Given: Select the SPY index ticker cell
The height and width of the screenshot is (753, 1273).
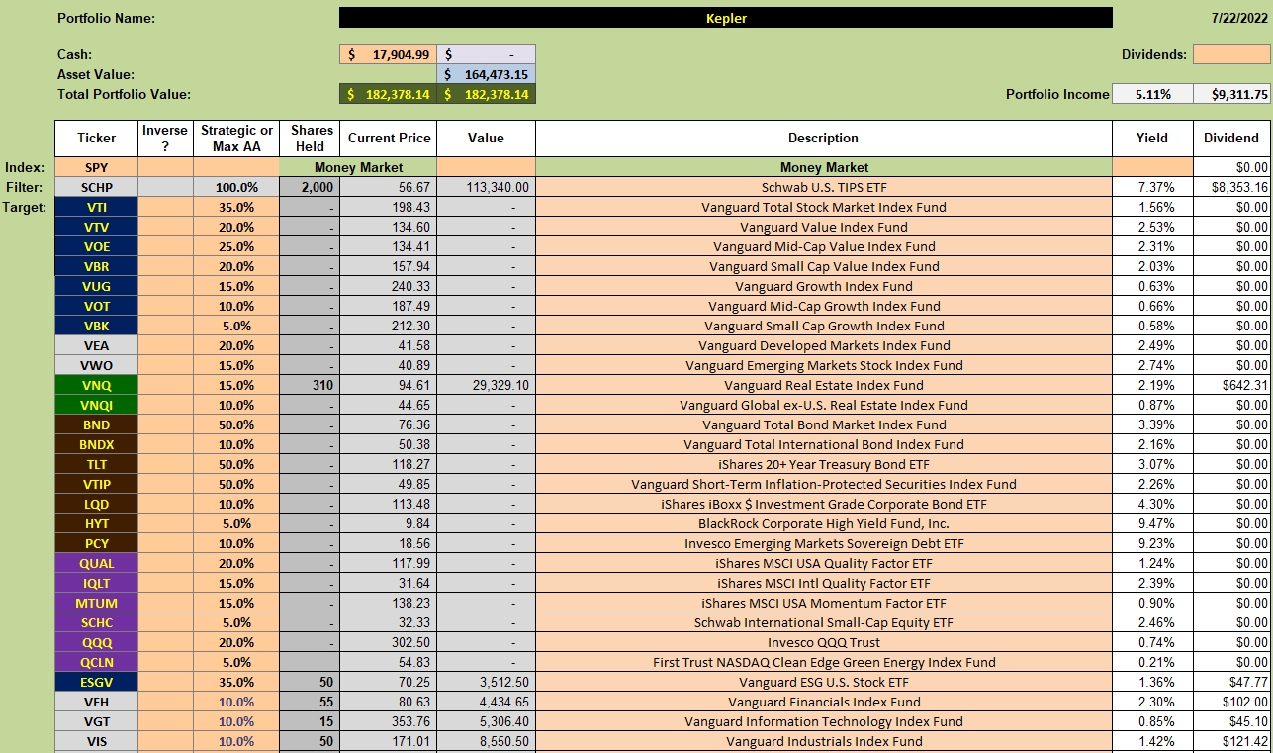Looking at the screenshot, I should (x=96, y=168).
